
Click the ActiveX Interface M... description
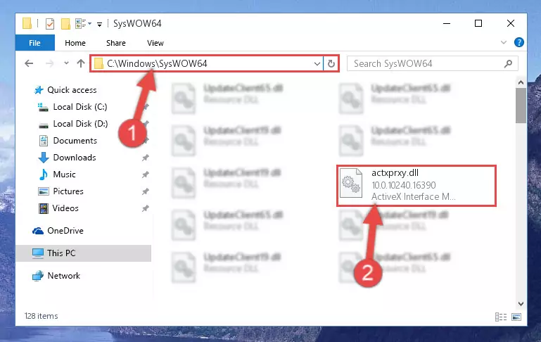pyautogui.click(x=414, y=197)
